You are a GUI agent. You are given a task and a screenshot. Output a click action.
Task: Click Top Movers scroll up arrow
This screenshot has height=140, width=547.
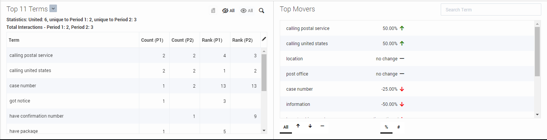coord(537,24)
